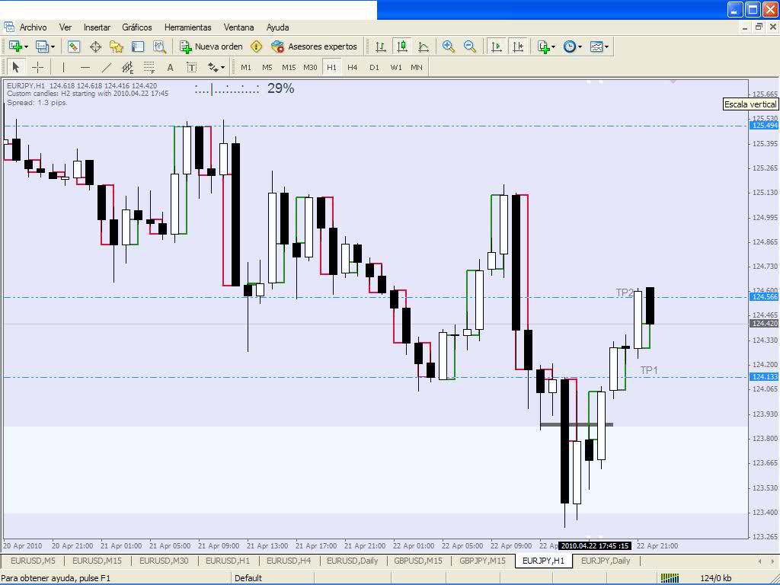Set timeframe to M5
780x585 pixels.
point(267,67)
